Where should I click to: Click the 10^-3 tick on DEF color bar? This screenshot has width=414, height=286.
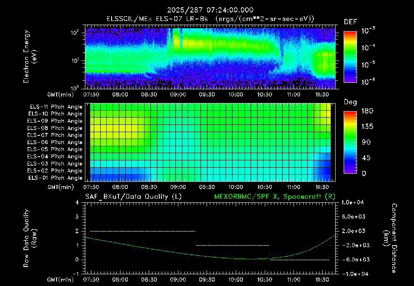click(368, 31)
